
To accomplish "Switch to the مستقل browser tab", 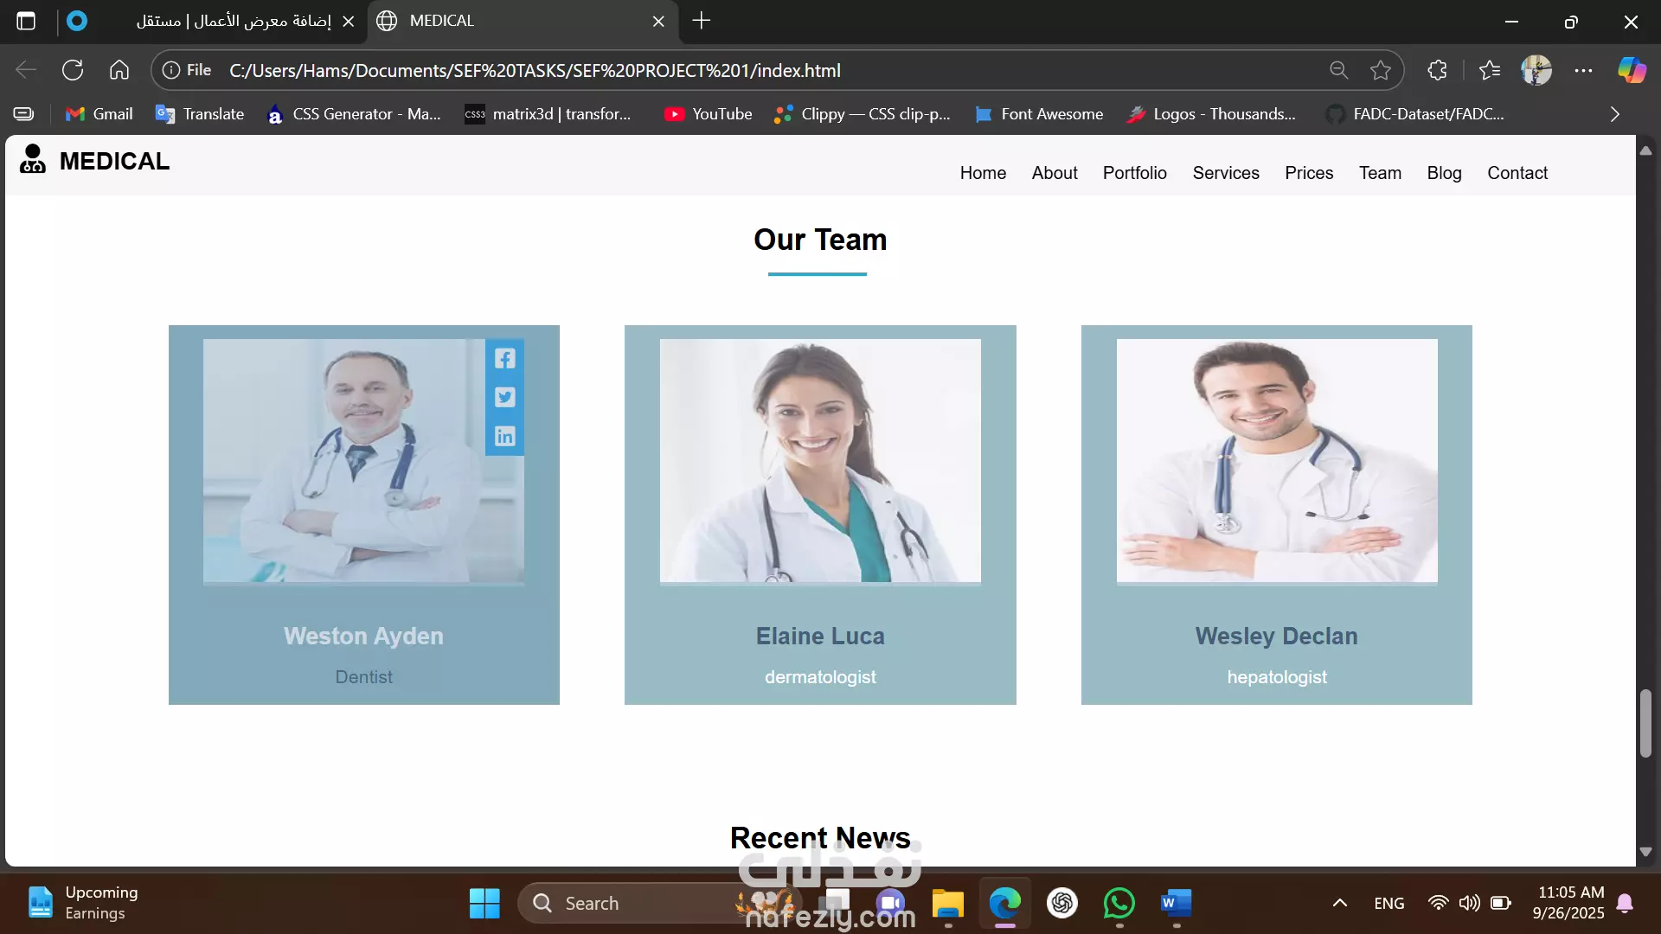I will click(234, 21).
